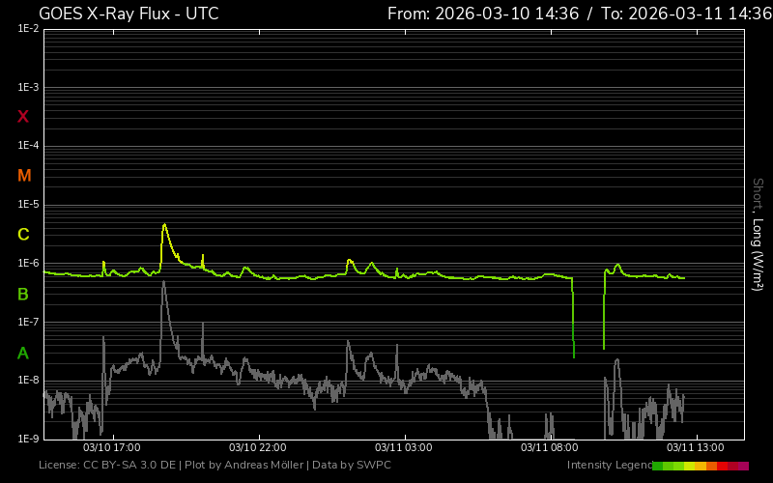Screen dimensions: 773x483
Task: Click the green A flare class label
Action: point(23,353)
